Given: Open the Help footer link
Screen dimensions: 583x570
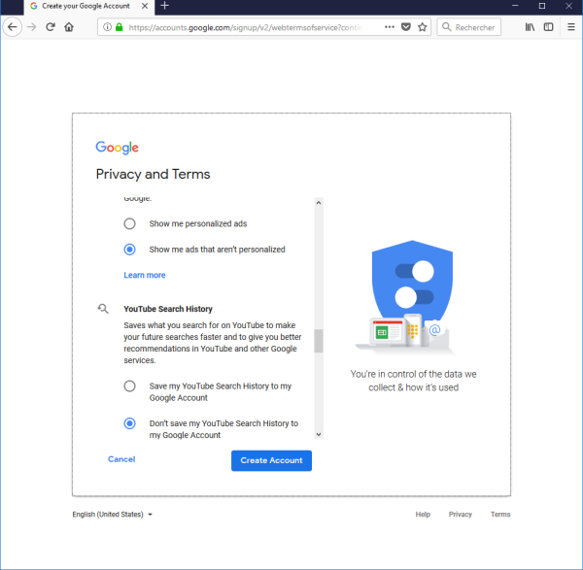Looking at the screenshot, I should [x=423, y=515].
